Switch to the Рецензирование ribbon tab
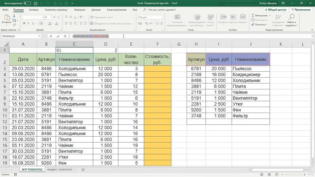 (117, 10)
